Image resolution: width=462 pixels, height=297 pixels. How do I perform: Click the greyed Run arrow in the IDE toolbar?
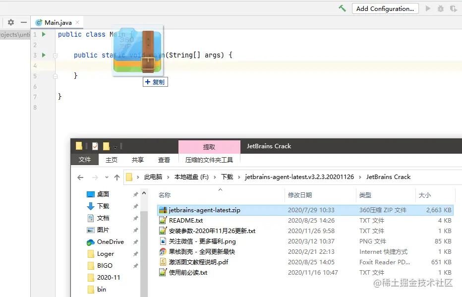(428, 8)
